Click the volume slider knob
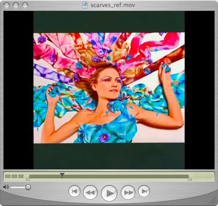Viewport: 218px width, 206px height. [28, 187]
